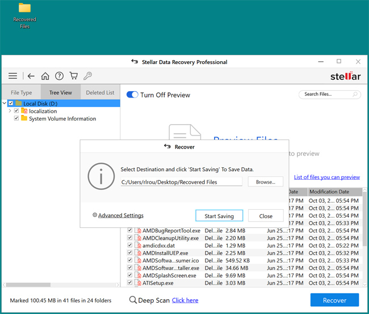
Task: Click the AMDSplashScreen.exe file icon
Action: tap(138, 275)
